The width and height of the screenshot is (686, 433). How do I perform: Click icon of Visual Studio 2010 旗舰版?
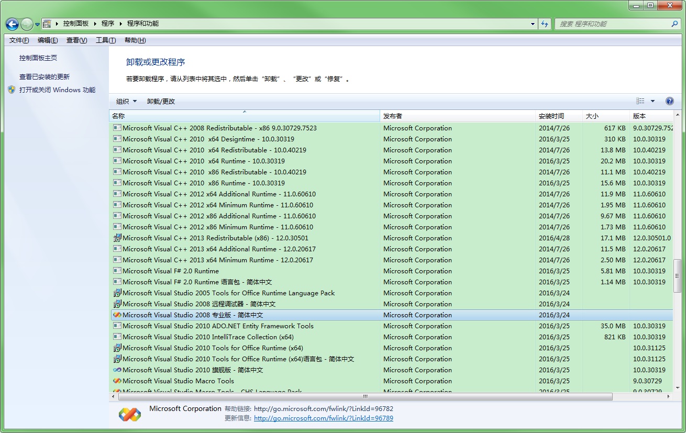[x=117, y=370]
